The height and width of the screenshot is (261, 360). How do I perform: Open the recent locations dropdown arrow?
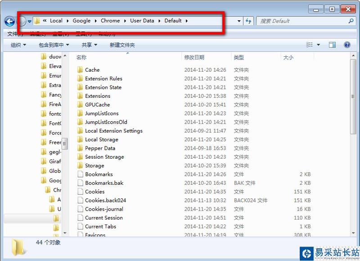[x=30, y=21]
